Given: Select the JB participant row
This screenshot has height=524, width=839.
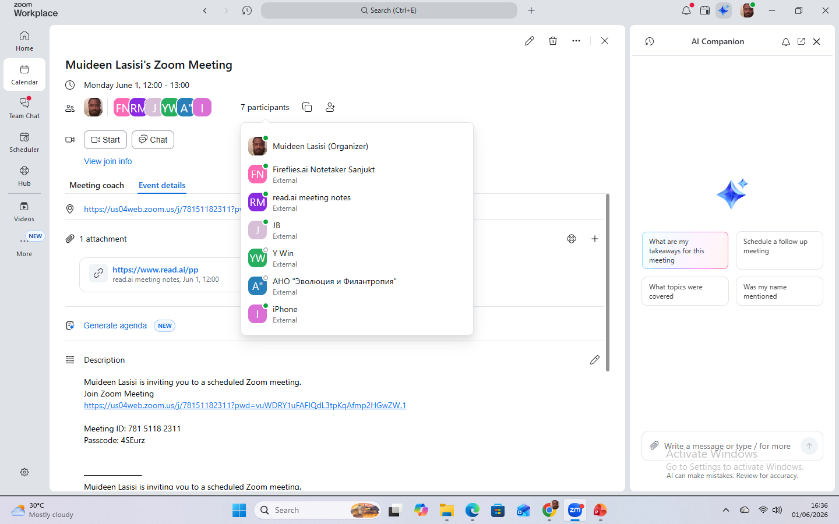Looking at the screenshot, I should click(357, 230).
